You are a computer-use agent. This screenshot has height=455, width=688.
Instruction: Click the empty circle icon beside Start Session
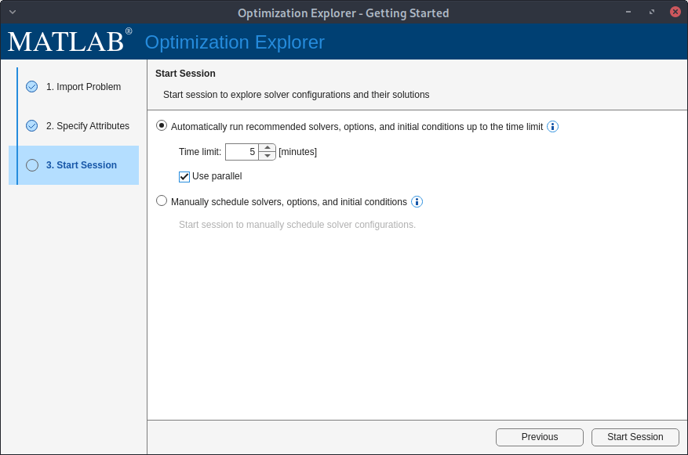[31, 164]
